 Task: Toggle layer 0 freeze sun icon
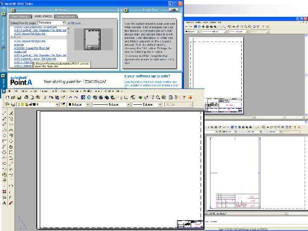(x=22, y=104)
